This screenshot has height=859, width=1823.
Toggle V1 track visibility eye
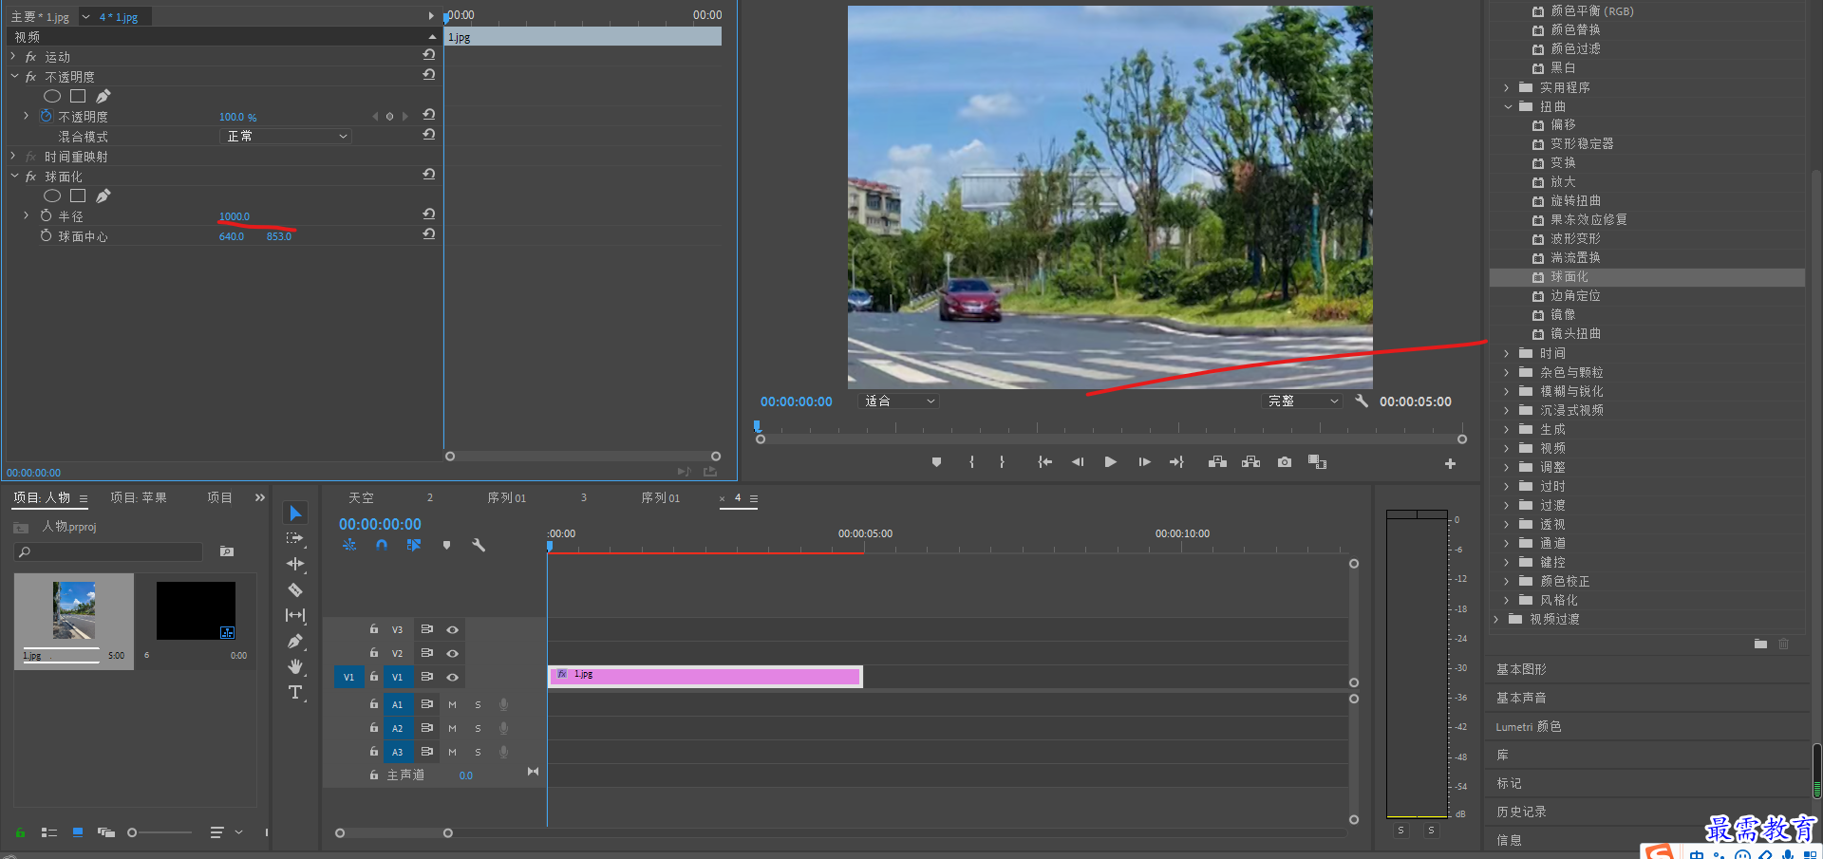(453, 677)
